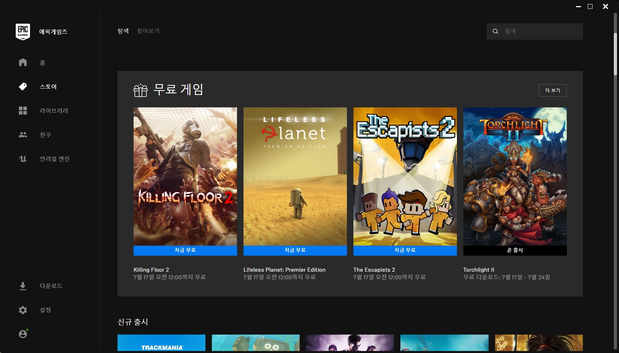Go to 홈 in the sidebar
The image size is (619, 353).
43,63
